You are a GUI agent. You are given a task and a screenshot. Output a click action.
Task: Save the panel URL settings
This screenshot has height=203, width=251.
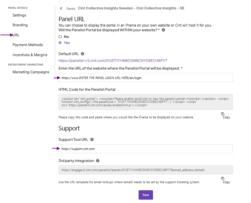tap(146, 195)
